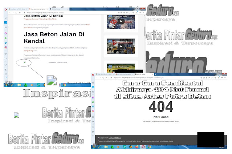Open the Opera menu in Jasa Beton window
Image resolution: width=232 pixels, height=154 pixels.
[5, 9]
